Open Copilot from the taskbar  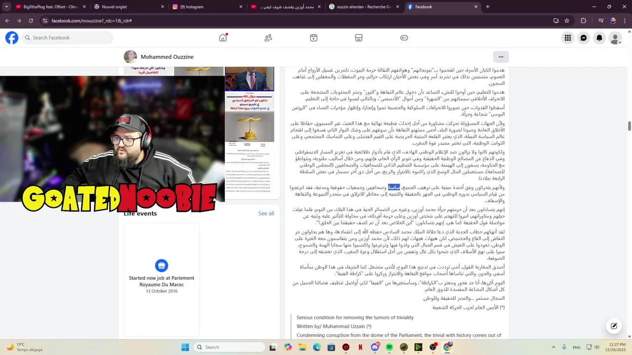[288, 347]
